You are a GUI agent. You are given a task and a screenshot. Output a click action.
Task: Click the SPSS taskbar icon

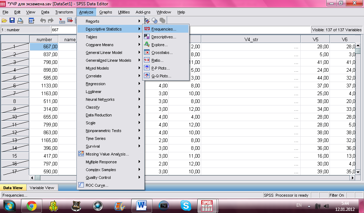tap(207, 206)
